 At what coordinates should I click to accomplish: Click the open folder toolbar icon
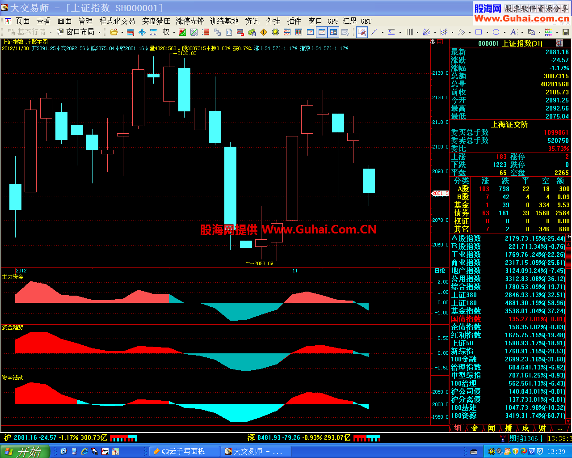(114, 32)
